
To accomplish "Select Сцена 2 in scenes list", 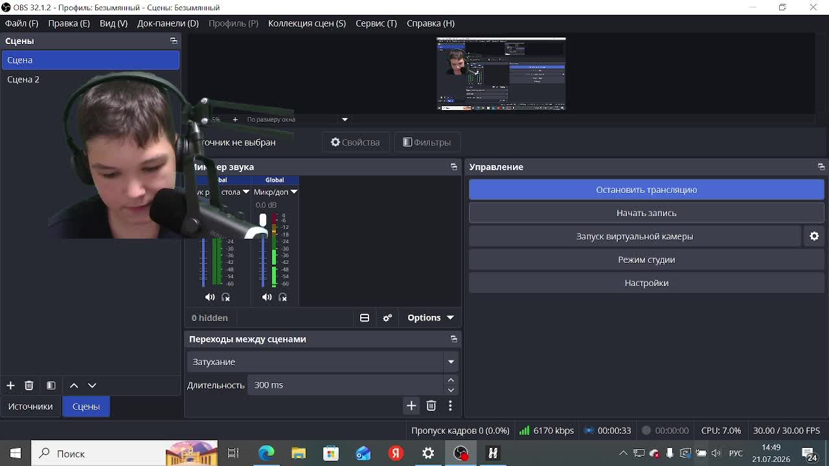I will click(x=90, y=79).
